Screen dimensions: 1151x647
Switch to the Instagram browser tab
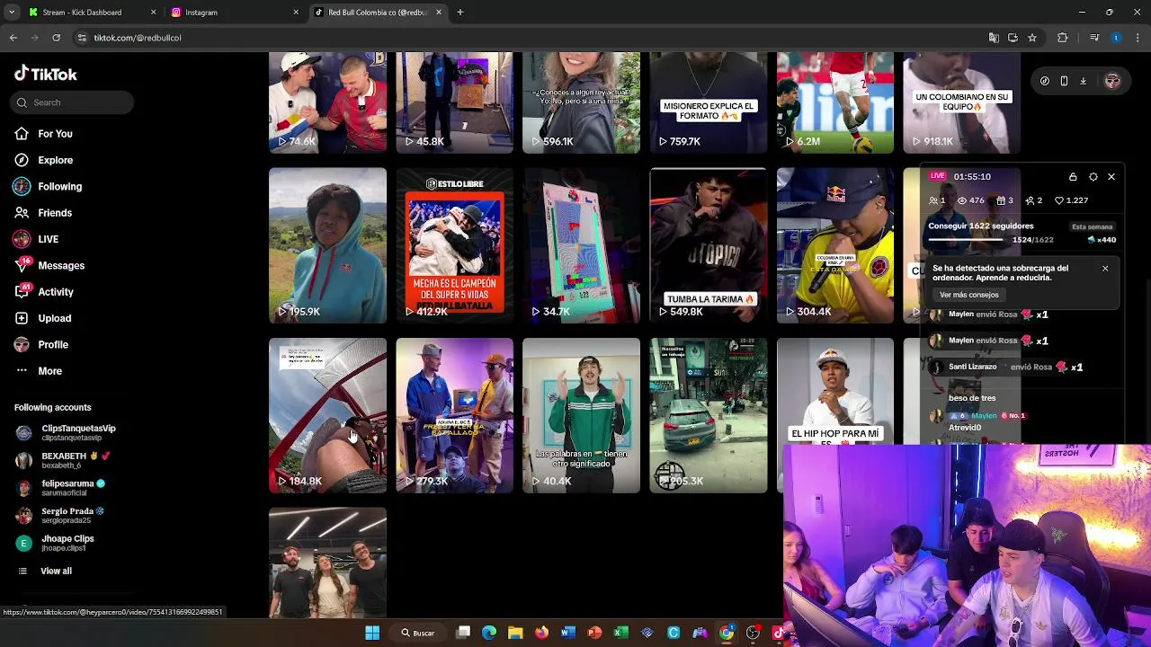pyautogui.click(x=234, y=13)
